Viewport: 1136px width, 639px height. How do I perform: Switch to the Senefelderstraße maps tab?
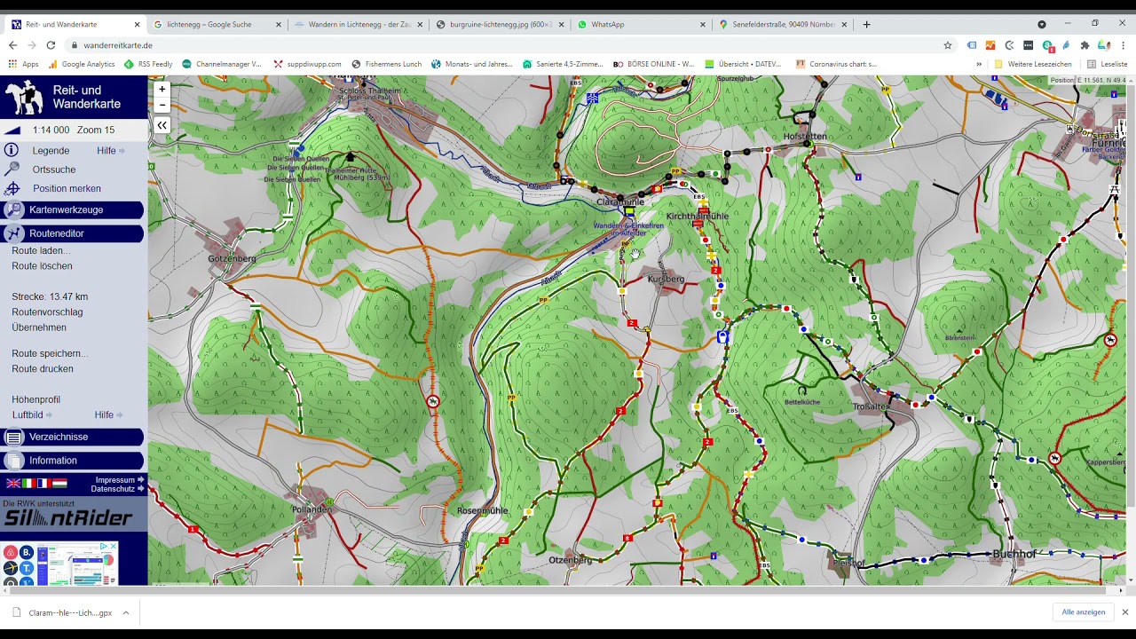pyautogui.click(x=783, y=25)
